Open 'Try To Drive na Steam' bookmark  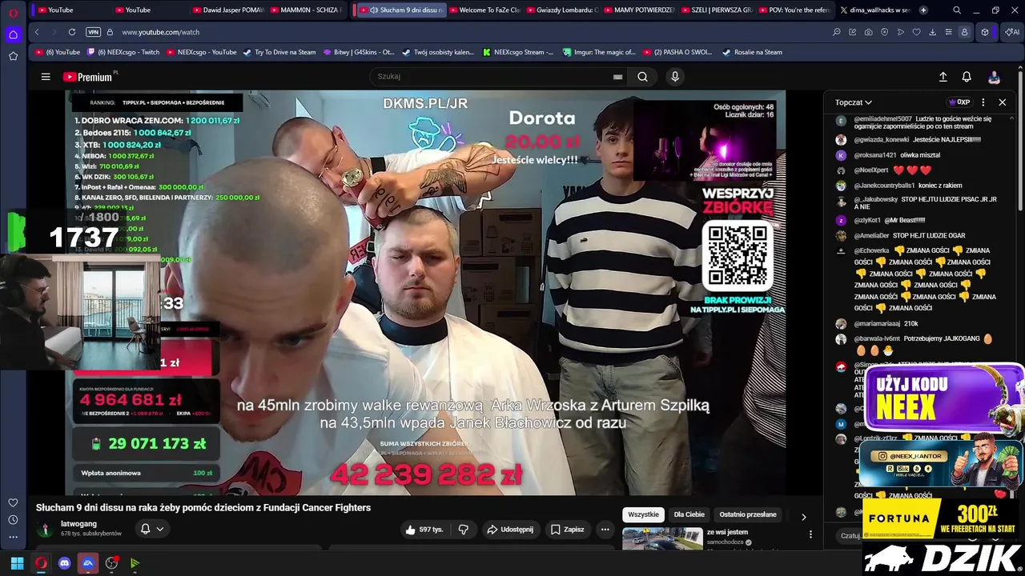(x=279, y=52)
